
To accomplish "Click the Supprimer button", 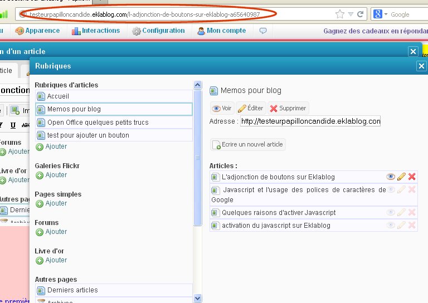I will 288,108.
